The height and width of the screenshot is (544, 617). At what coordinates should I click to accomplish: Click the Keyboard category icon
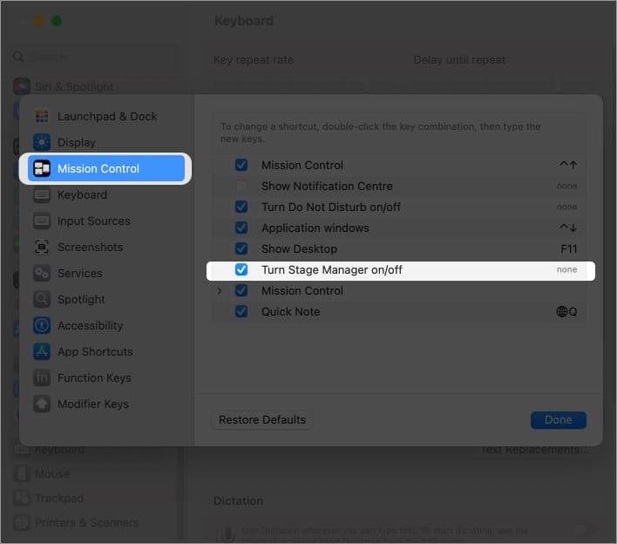coord(42,194)
